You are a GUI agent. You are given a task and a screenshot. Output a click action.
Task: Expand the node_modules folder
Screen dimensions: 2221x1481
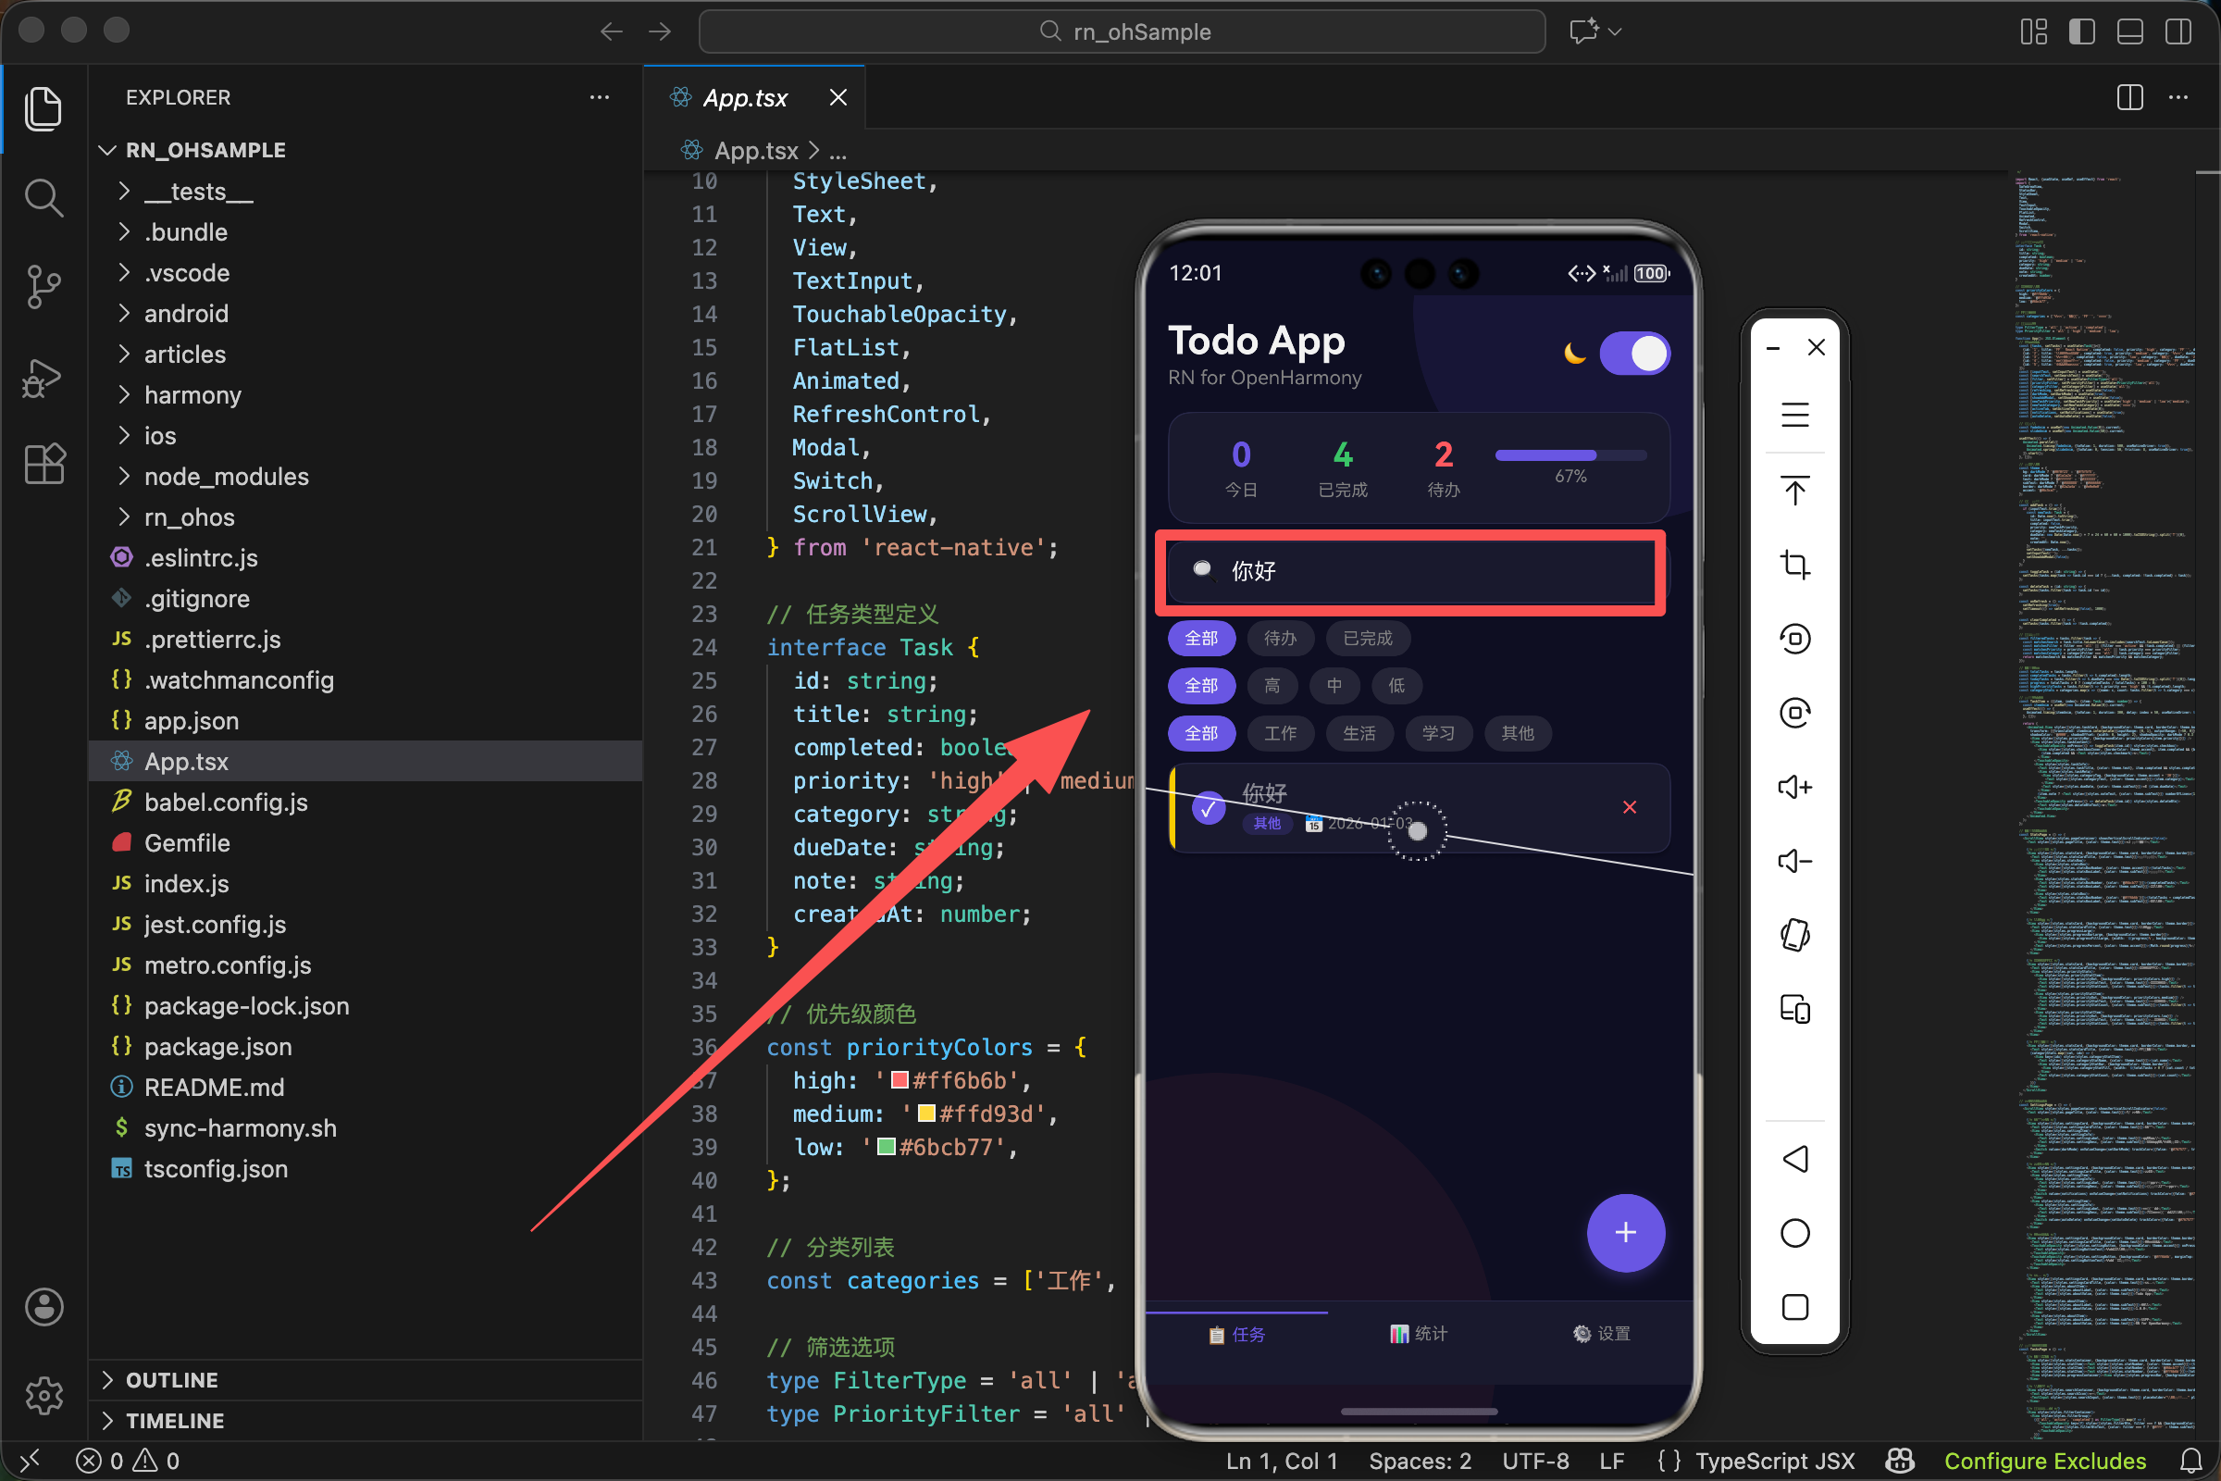[x=226, y=476]
